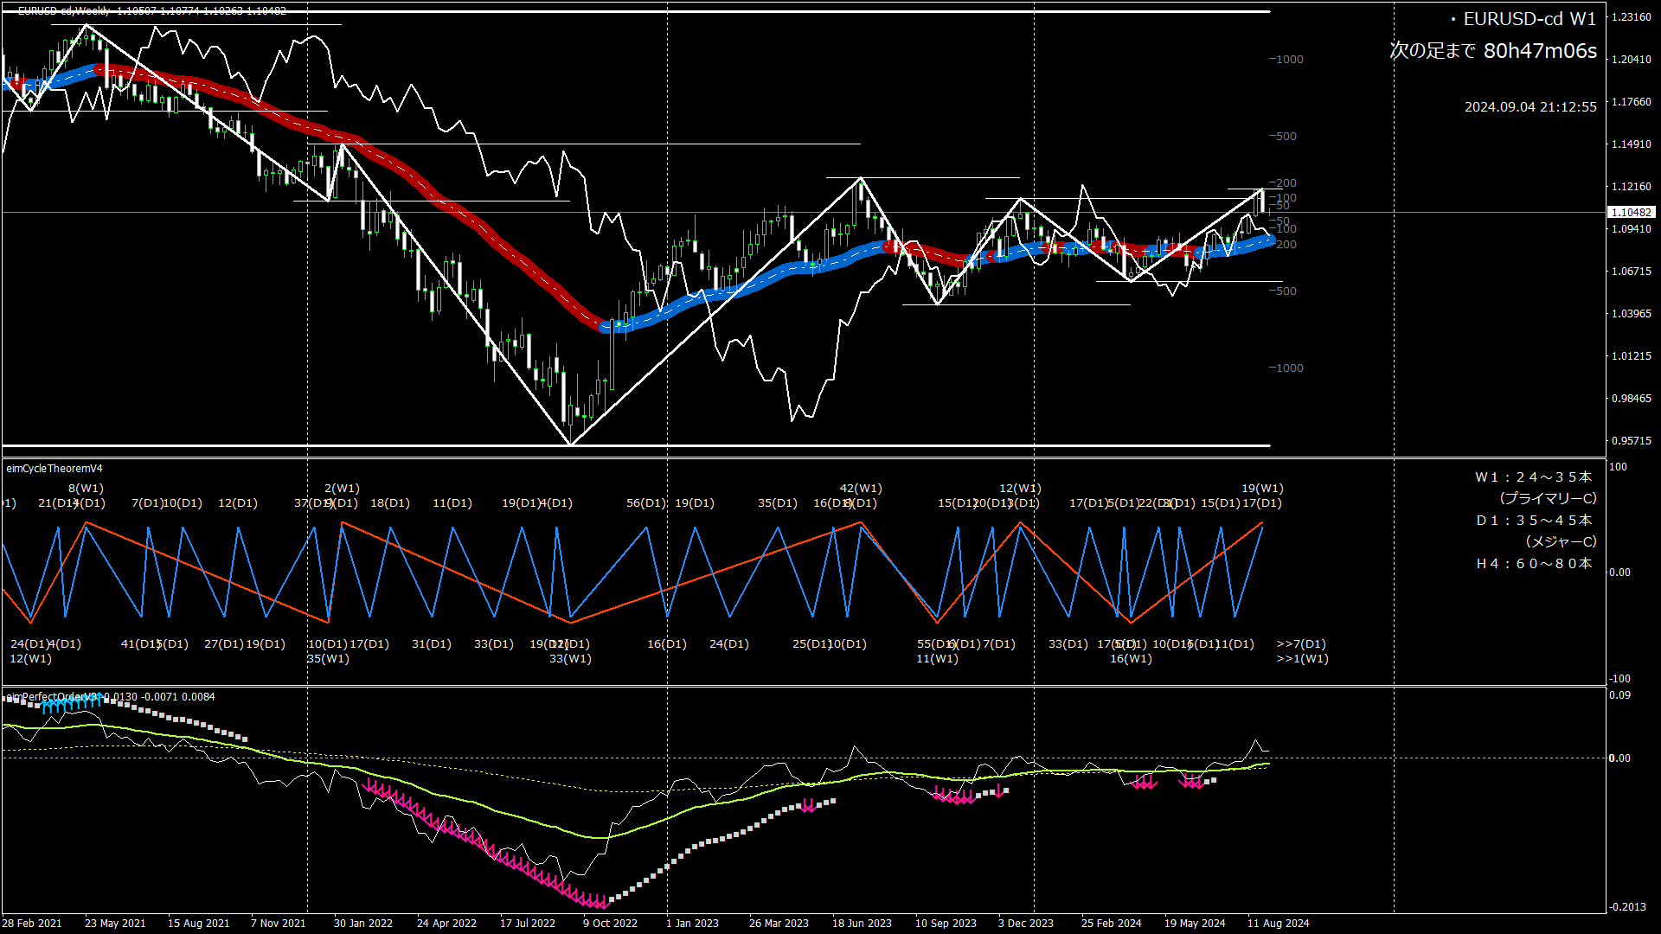The width and height of the screenshot is (1661, 934).
Task: Click the eimCycleTheoremV4 indicator name
Action: point(55,469)
